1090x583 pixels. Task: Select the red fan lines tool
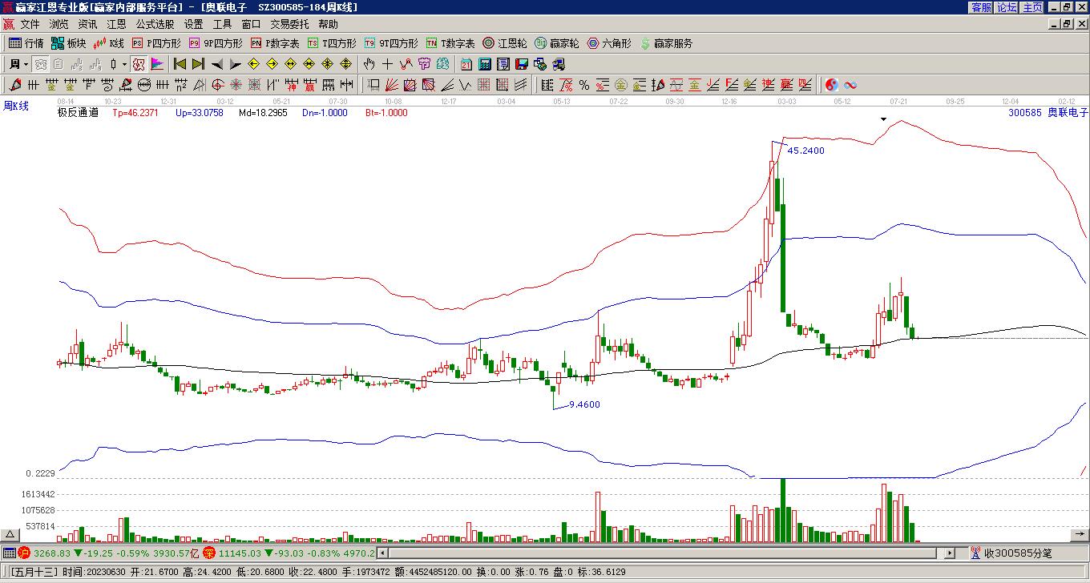click(x=392, y=85)
